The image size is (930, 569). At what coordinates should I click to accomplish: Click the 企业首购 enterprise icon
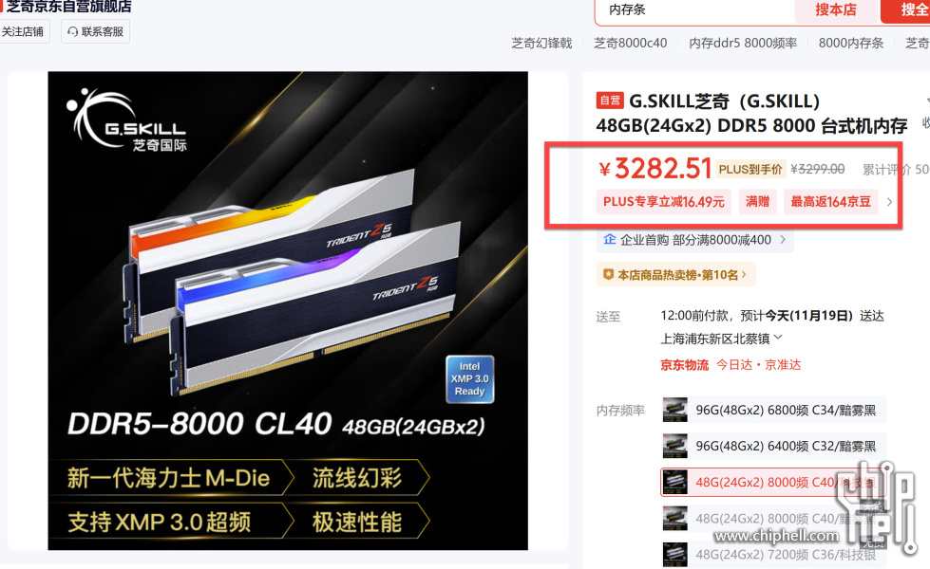[609, 239]
